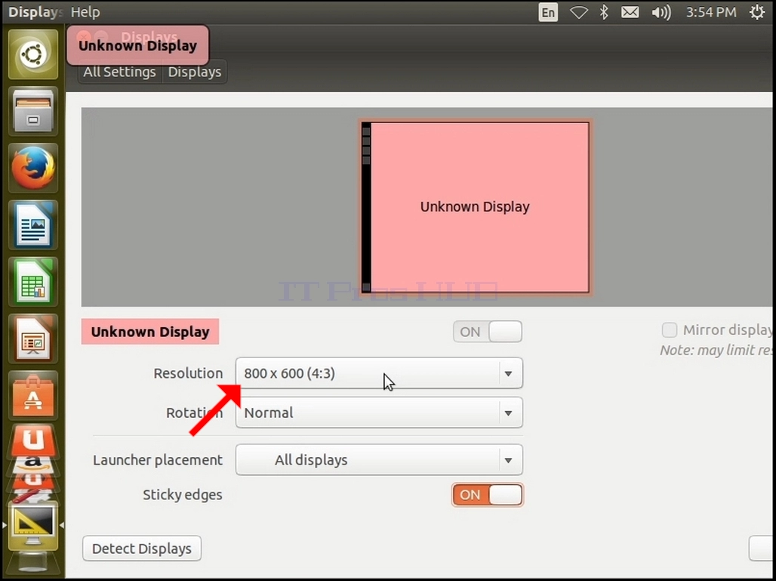Open the Ubuntu Dash home icon

click(x=33, y=54)
